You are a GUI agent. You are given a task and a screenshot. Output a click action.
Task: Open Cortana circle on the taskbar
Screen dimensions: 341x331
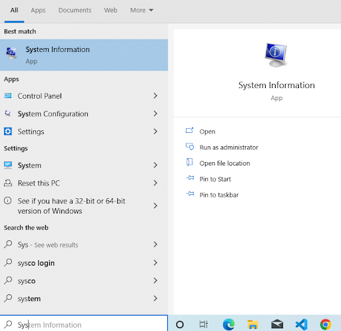(x=180, y=324)
